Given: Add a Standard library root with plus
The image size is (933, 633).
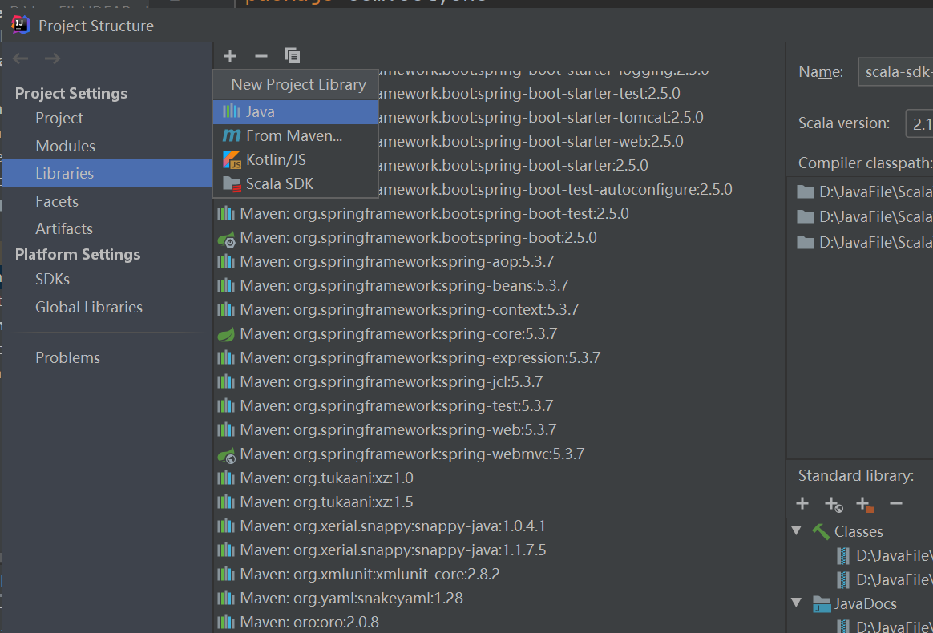Looking at the screenshot, I should 802,504.
